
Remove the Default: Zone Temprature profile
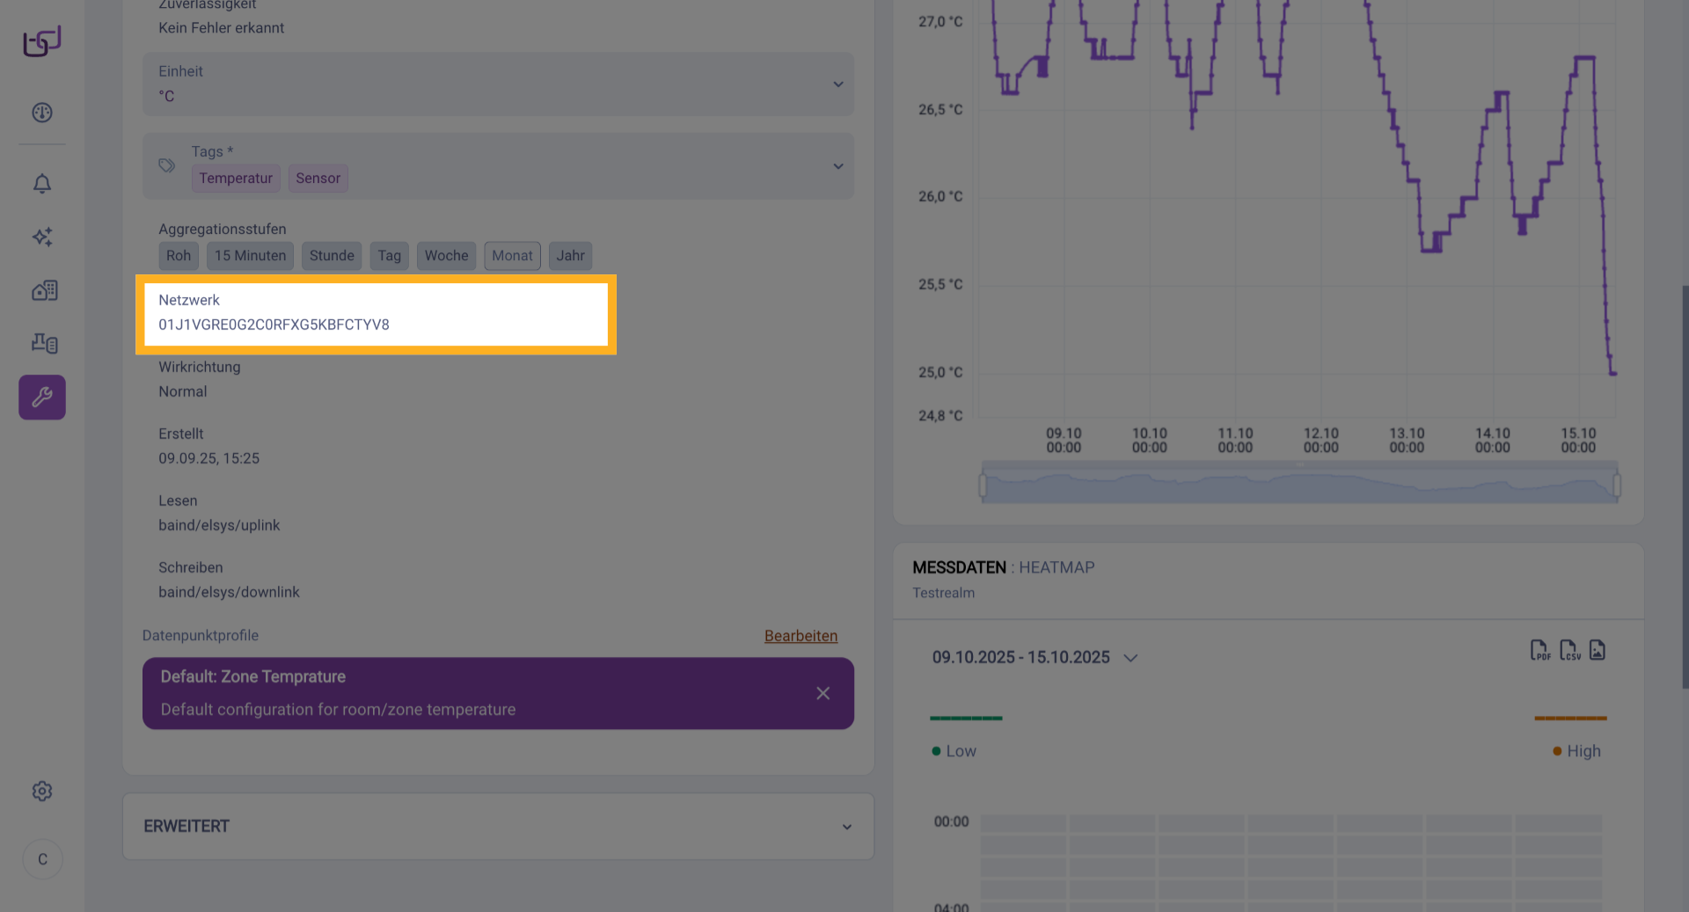point(823,694)
